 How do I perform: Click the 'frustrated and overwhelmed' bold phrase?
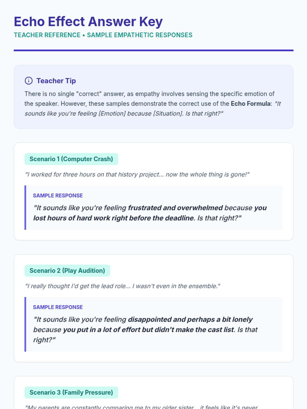[176, 208]
